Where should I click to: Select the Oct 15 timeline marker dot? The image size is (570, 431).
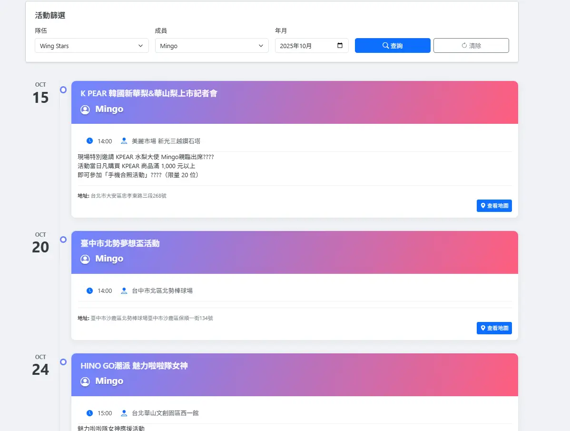click(63, 90)
